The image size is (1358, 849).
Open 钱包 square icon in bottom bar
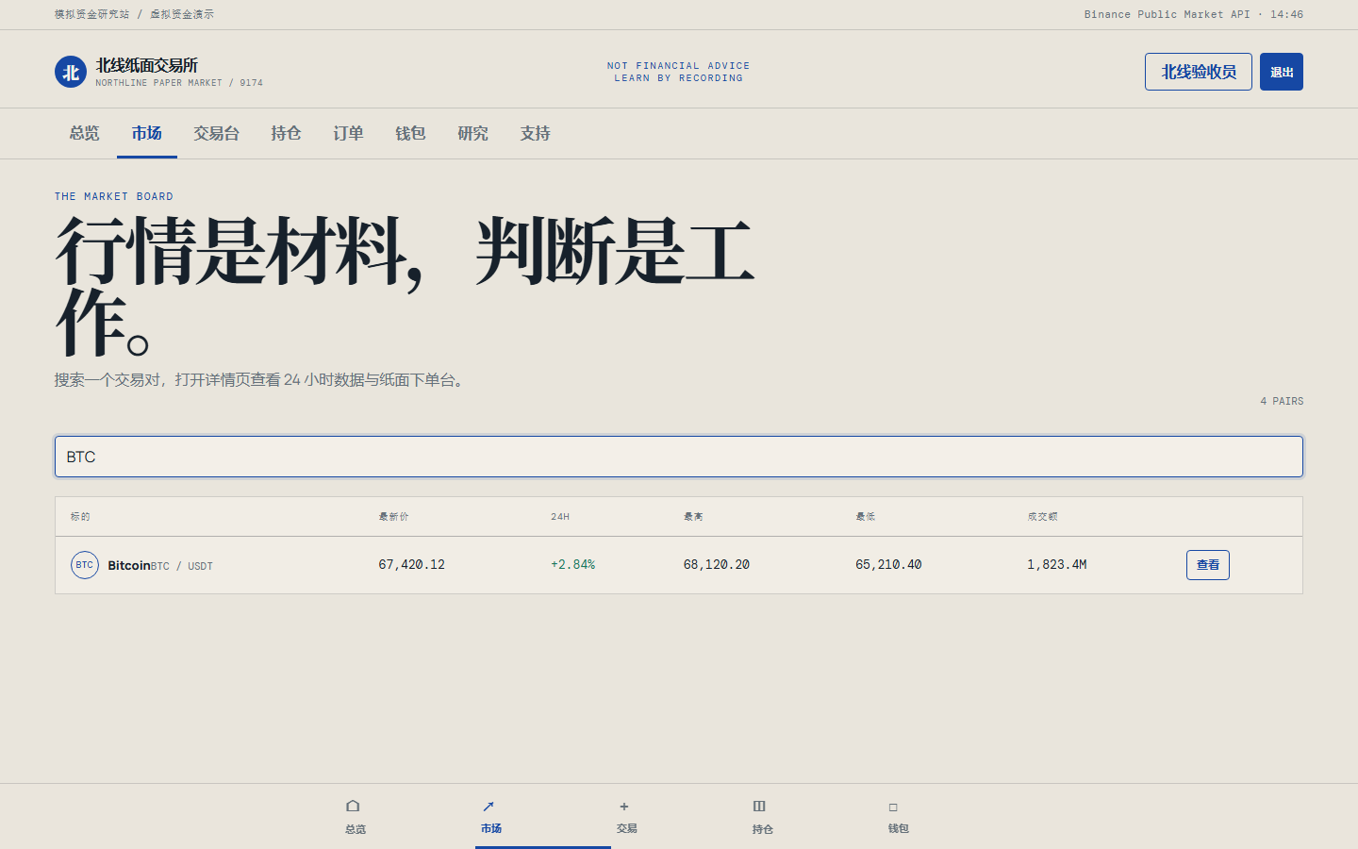coord(893,807)
